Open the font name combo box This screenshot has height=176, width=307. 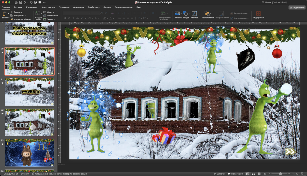click(x=76, y=13)
